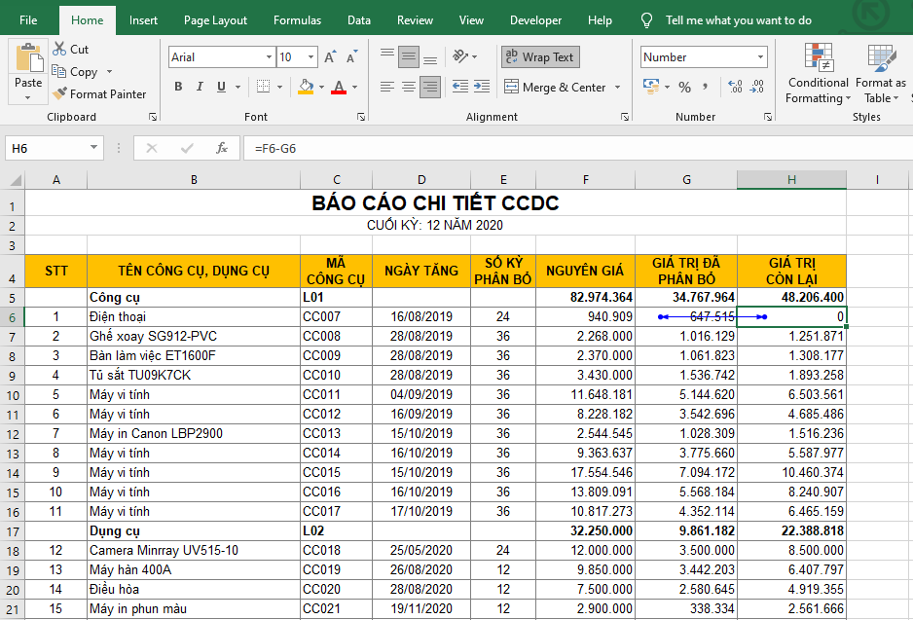Click the Percent Style icon
Viewport: 913px width, 620px height.
684,88
